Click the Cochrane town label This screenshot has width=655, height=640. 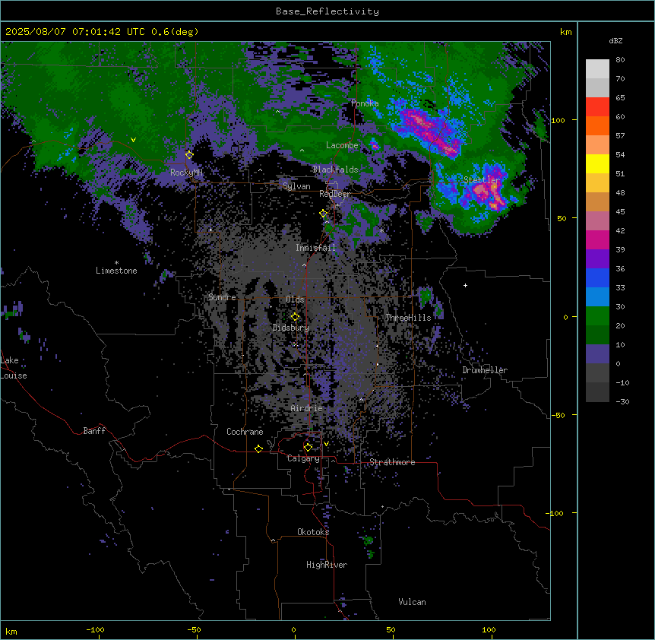click(245, 432)
